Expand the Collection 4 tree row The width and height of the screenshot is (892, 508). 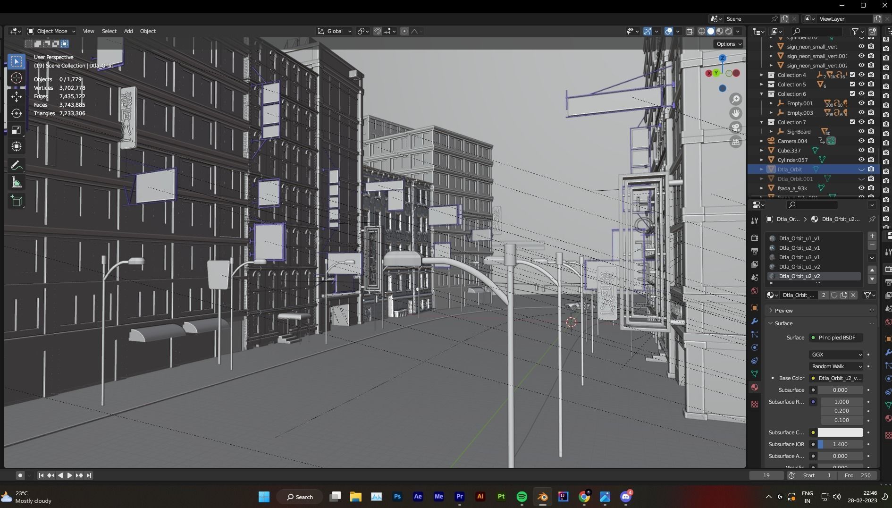pyautogui.click(x=762, y=75)
